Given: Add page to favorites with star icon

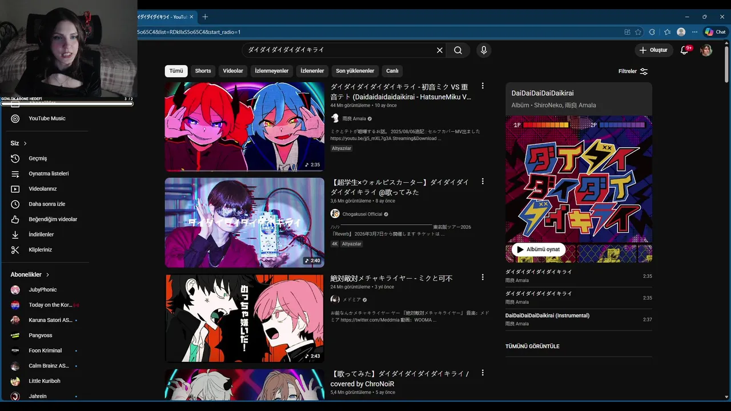Looking at the screenshot, I should 638,32.
